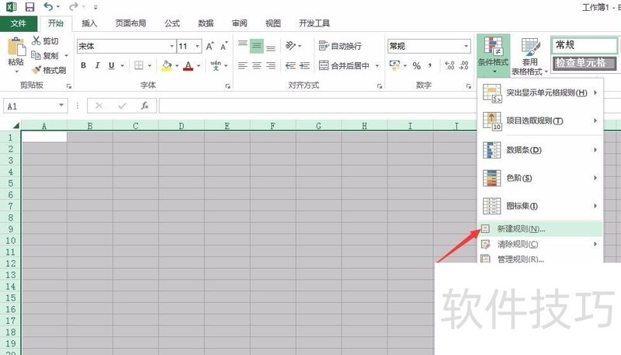Viewport: 621px width, 355px height.
Task: Open 套用表格格式 table format
Action: pyautogui.click(x=529, y=56)
